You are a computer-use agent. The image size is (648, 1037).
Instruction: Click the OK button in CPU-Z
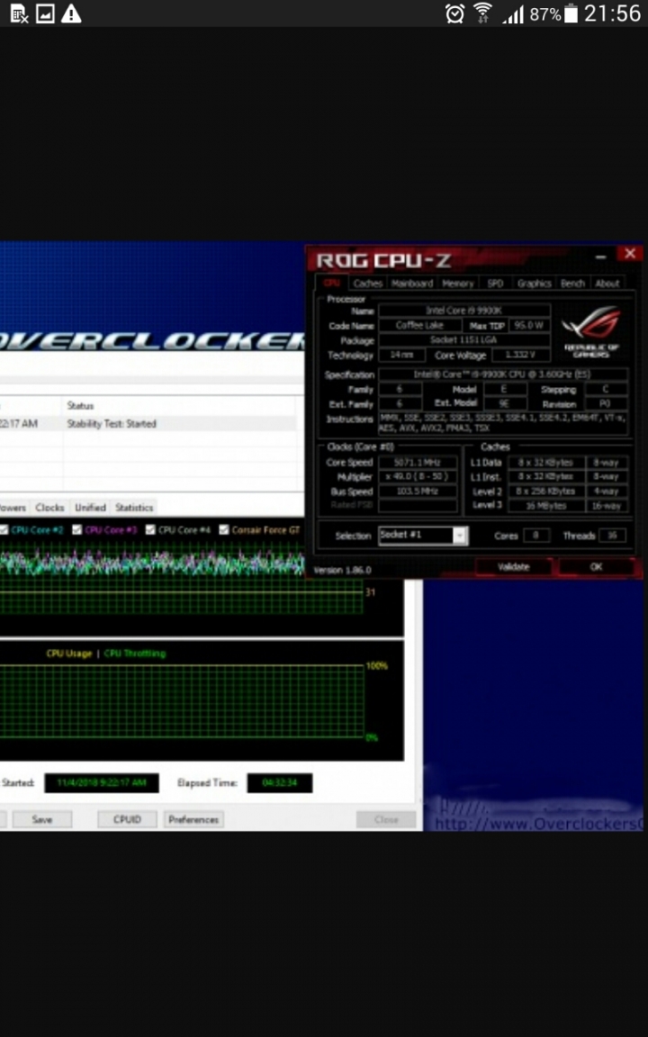(x=597, y=567)
